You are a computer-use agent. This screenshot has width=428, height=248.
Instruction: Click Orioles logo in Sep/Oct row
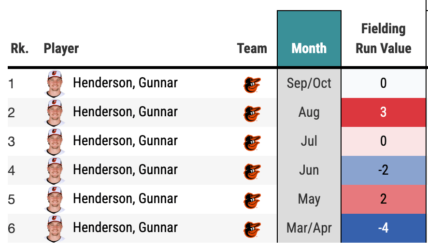click(x=252, y=84)
